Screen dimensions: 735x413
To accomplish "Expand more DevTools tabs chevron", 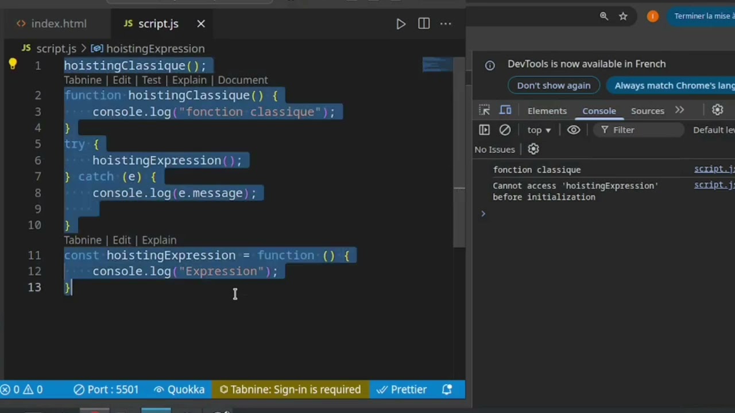I will pos(680,110).
